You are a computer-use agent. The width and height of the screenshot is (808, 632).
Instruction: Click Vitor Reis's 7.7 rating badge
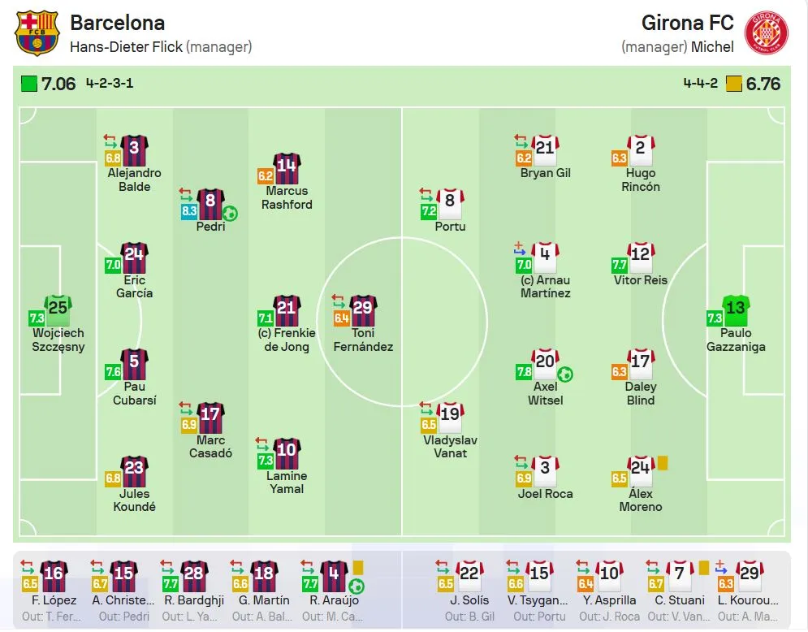coord(620,265)
